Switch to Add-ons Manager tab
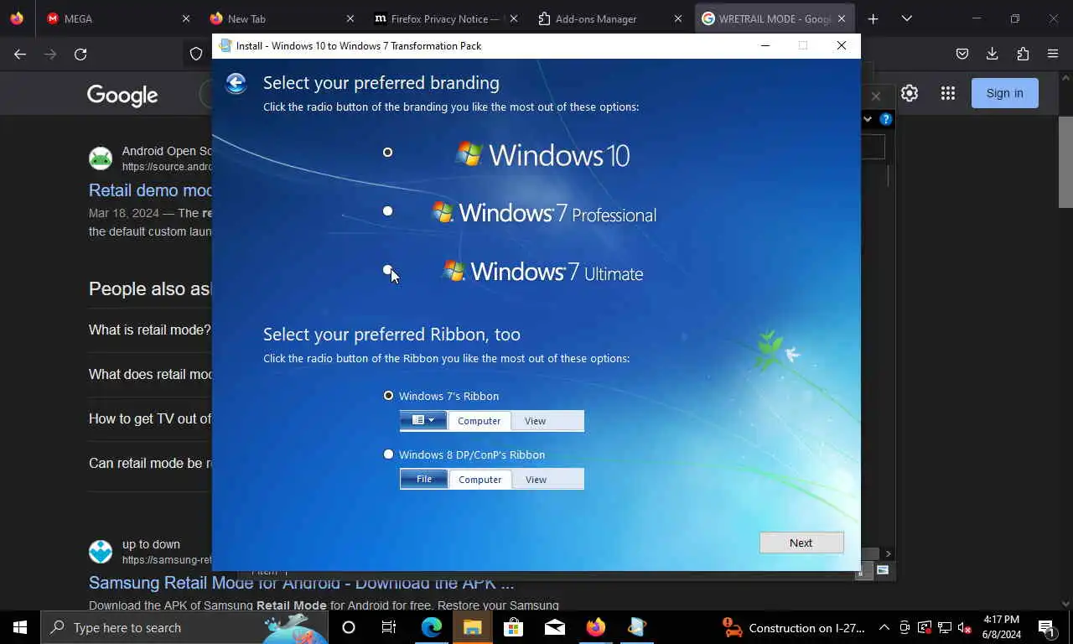1073x644 pixels. pyautogui.click(x=609, y=18)
